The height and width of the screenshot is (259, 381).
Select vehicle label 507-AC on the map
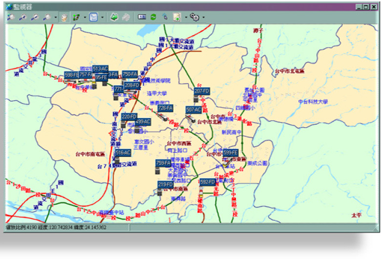[x=193, y=110]
